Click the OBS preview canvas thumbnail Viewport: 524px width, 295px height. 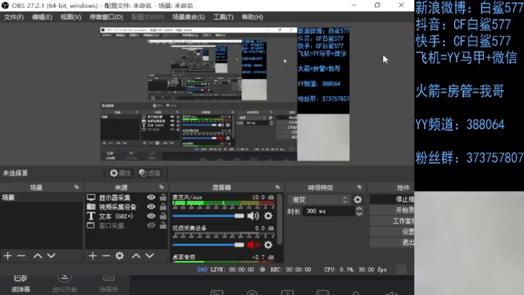(x=225, y=94)
